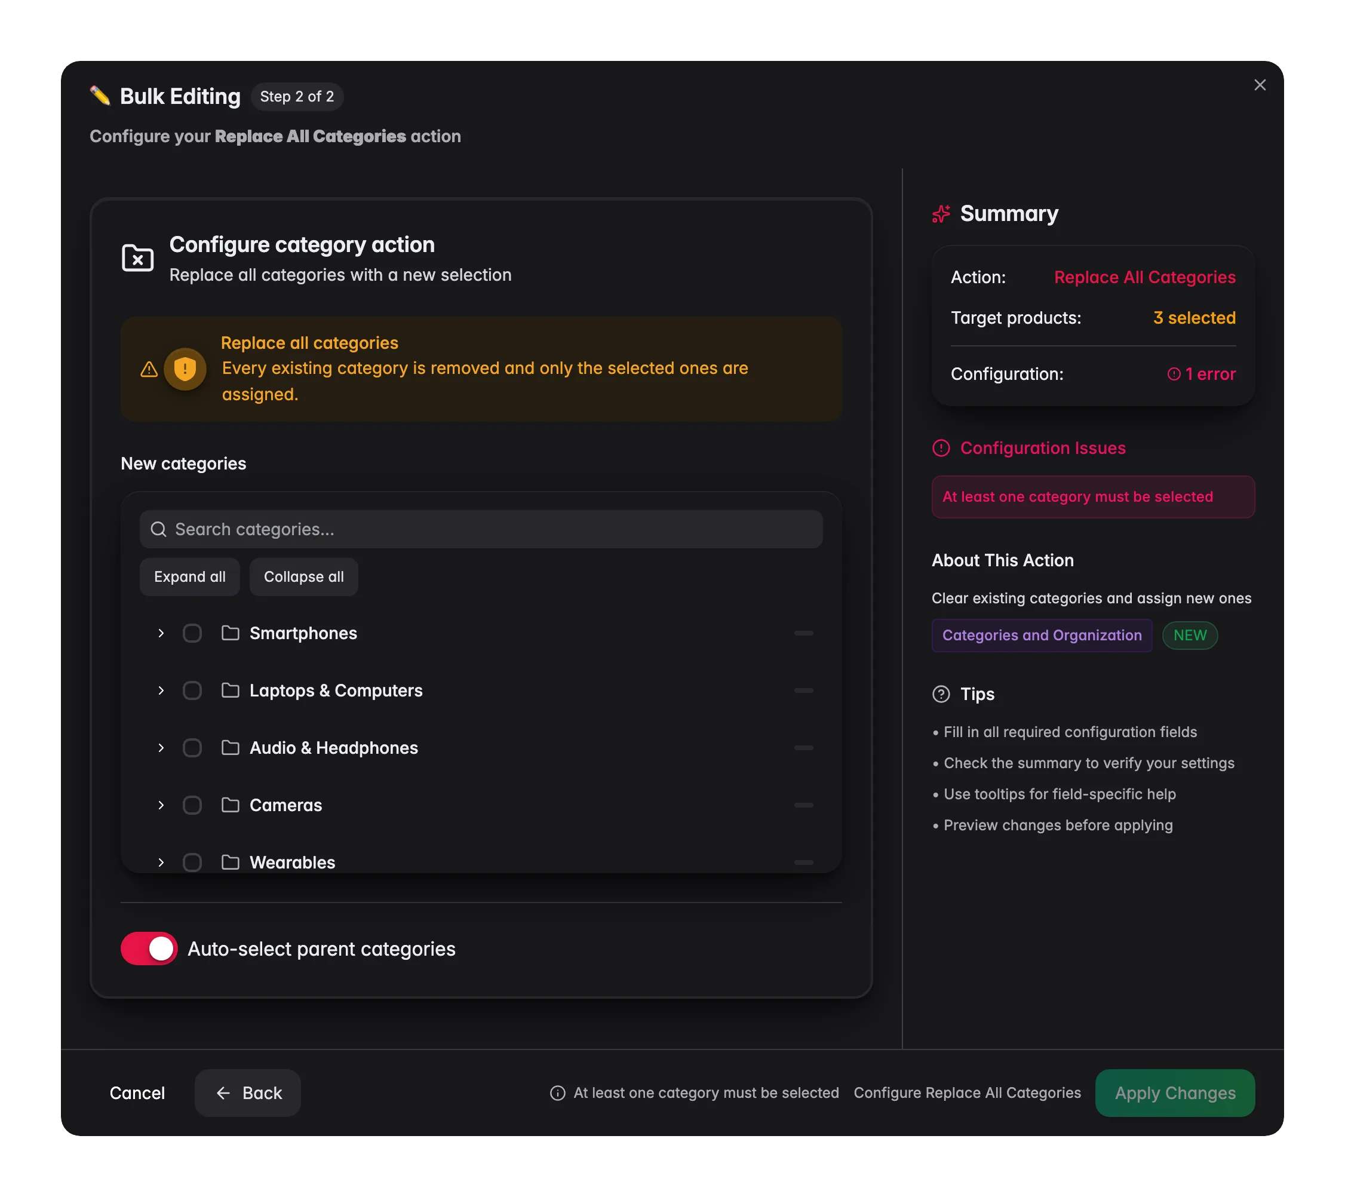Click the orange shield alert icon
Image resolution: width=1345 pixels, height=1197 pixels.
tap(185, 369)
